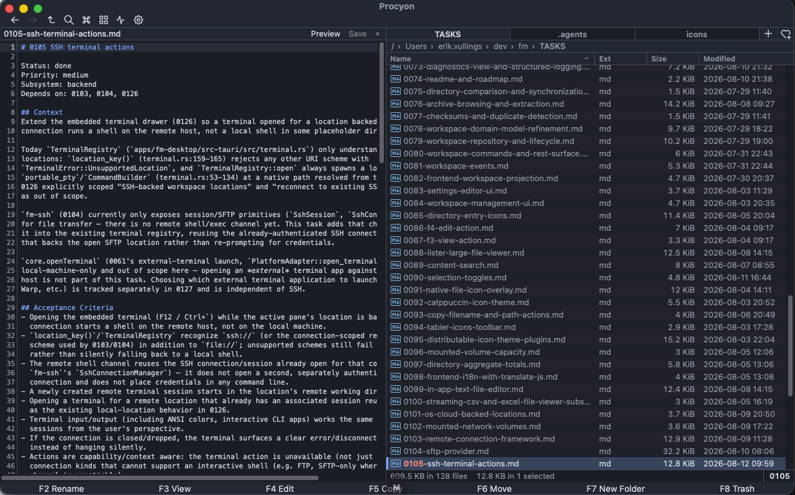Click the file icon of 0101-os-cloud-backed-locations.md

[395, 414]
